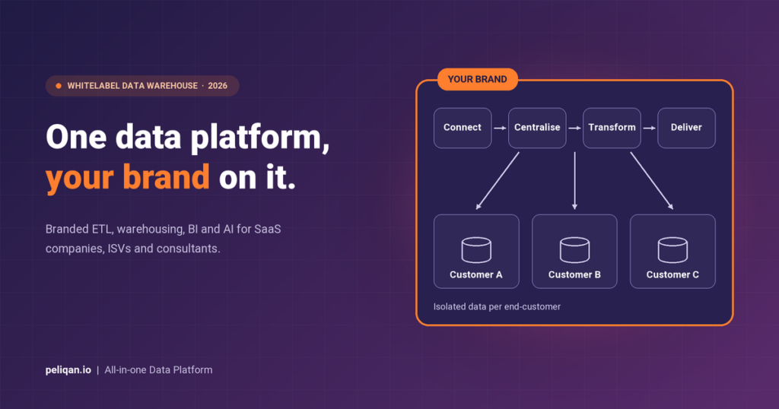Image resolution: width=779 pixels, height=409 pixels.
Task: Click the 'on it.' headline words
Action: click(x=257, y=177)
